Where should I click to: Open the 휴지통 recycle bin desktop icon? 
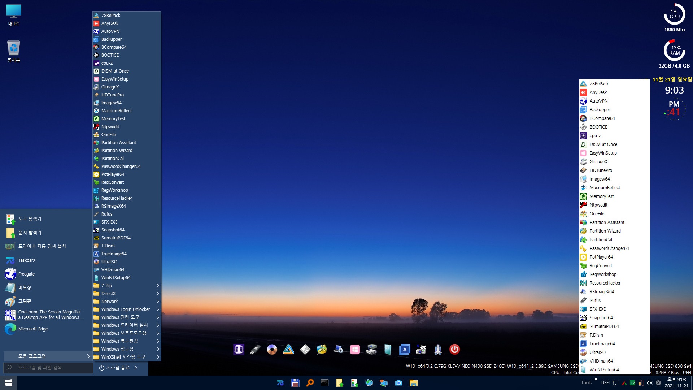click(x=14, y=51)
